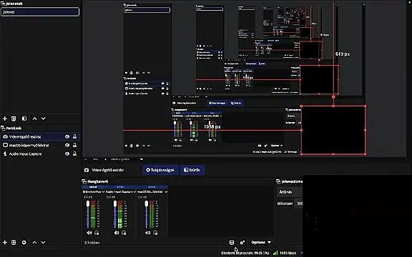Open scene filters icon in Jelenetek toolbar
Image resolution: width=412 pixels, height=257 pixels.
point(24,119)
